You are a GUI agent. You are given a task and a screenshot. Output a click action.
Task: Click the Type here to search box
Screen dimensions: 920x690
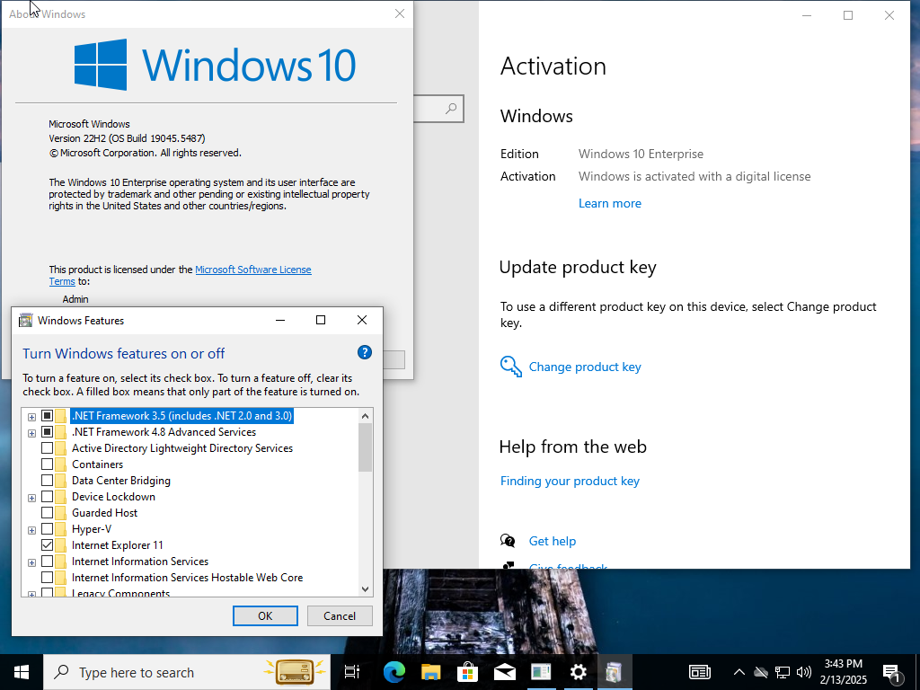[x=187, y=672]
